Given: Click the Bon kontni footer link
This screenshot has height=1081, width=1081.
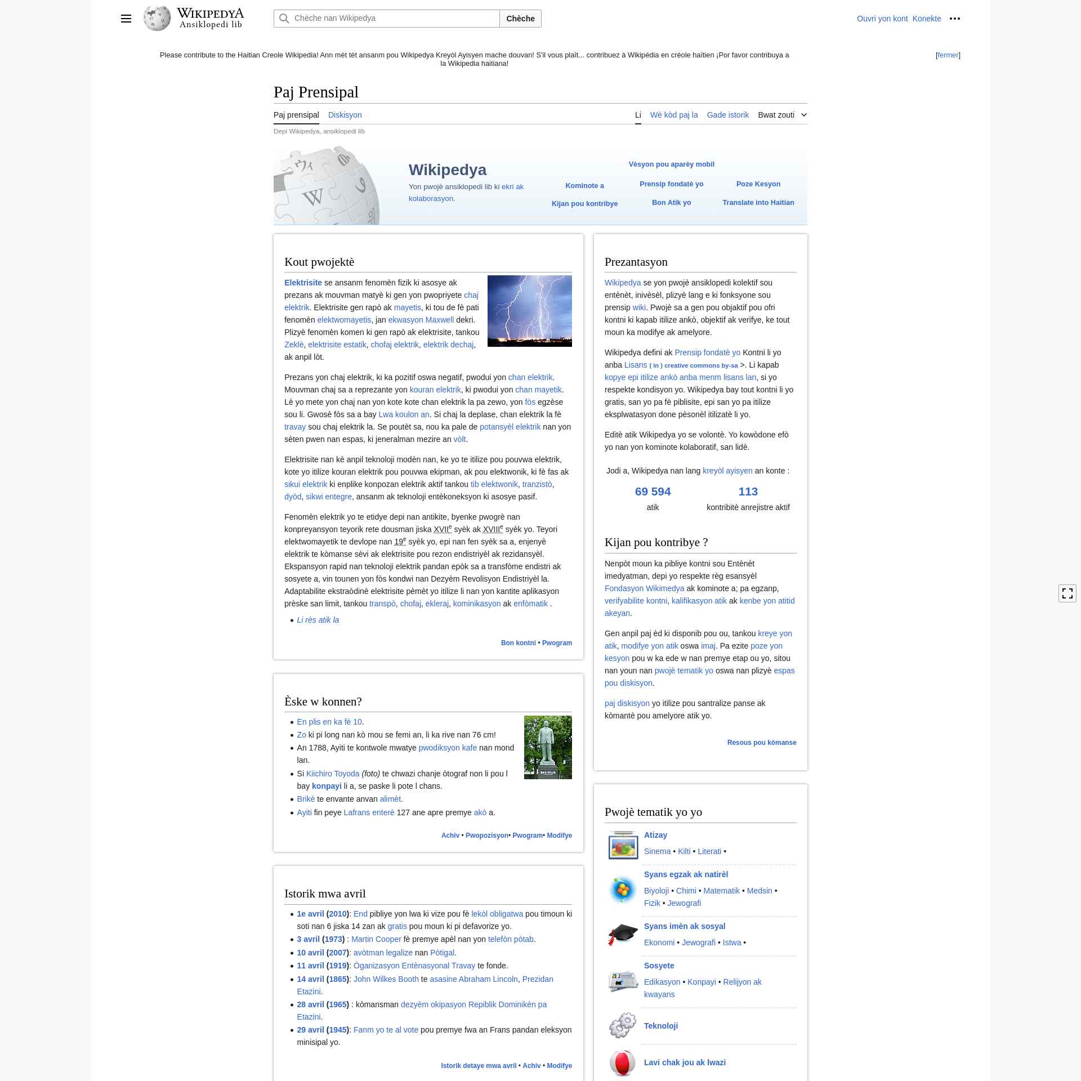Looking at the screenshot, I should point(518,643).
